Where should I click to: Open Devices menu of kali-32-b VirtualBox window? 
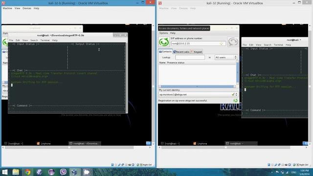coord(27,8)
